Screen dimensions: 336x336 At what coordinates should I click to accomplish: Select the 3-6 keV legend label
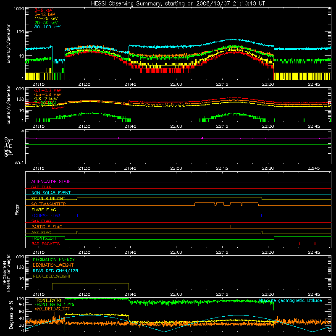(x=44, y=10)
